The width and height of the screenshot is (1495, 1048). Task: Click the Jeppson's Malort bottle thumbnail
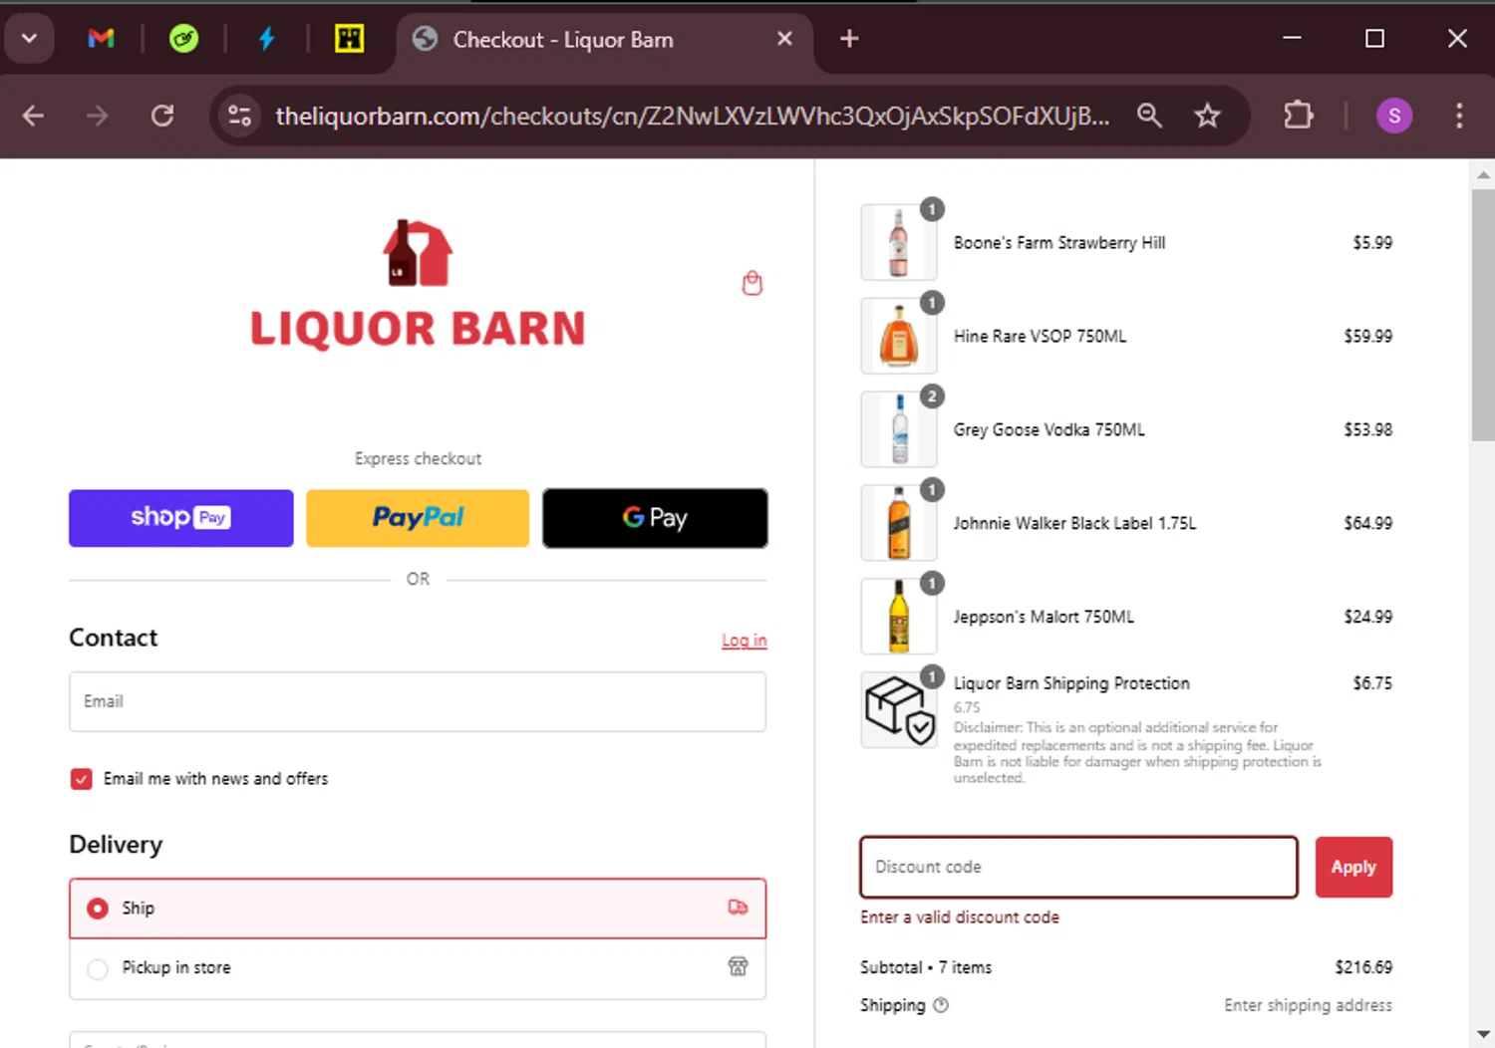[x=899, y=618]
